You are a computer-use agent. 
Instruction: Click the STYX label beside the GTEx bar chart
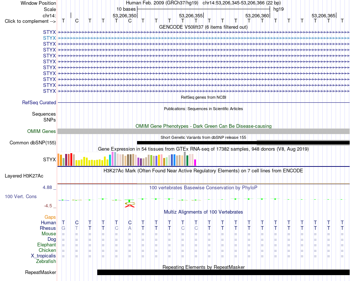pos(49,159)
